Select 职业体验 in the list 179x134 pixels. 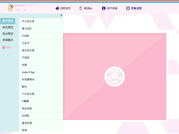tap(41, 109)
